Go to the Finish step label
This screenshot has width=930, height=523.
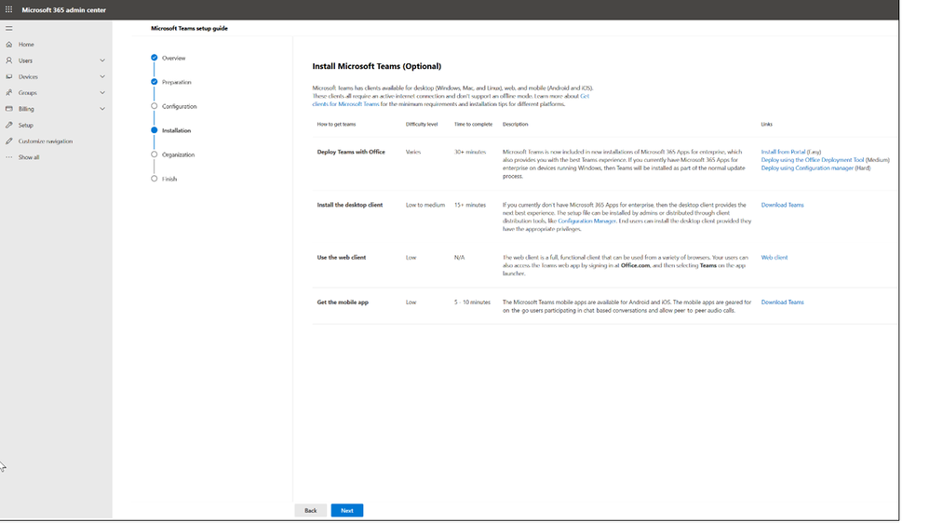point(169,179)
